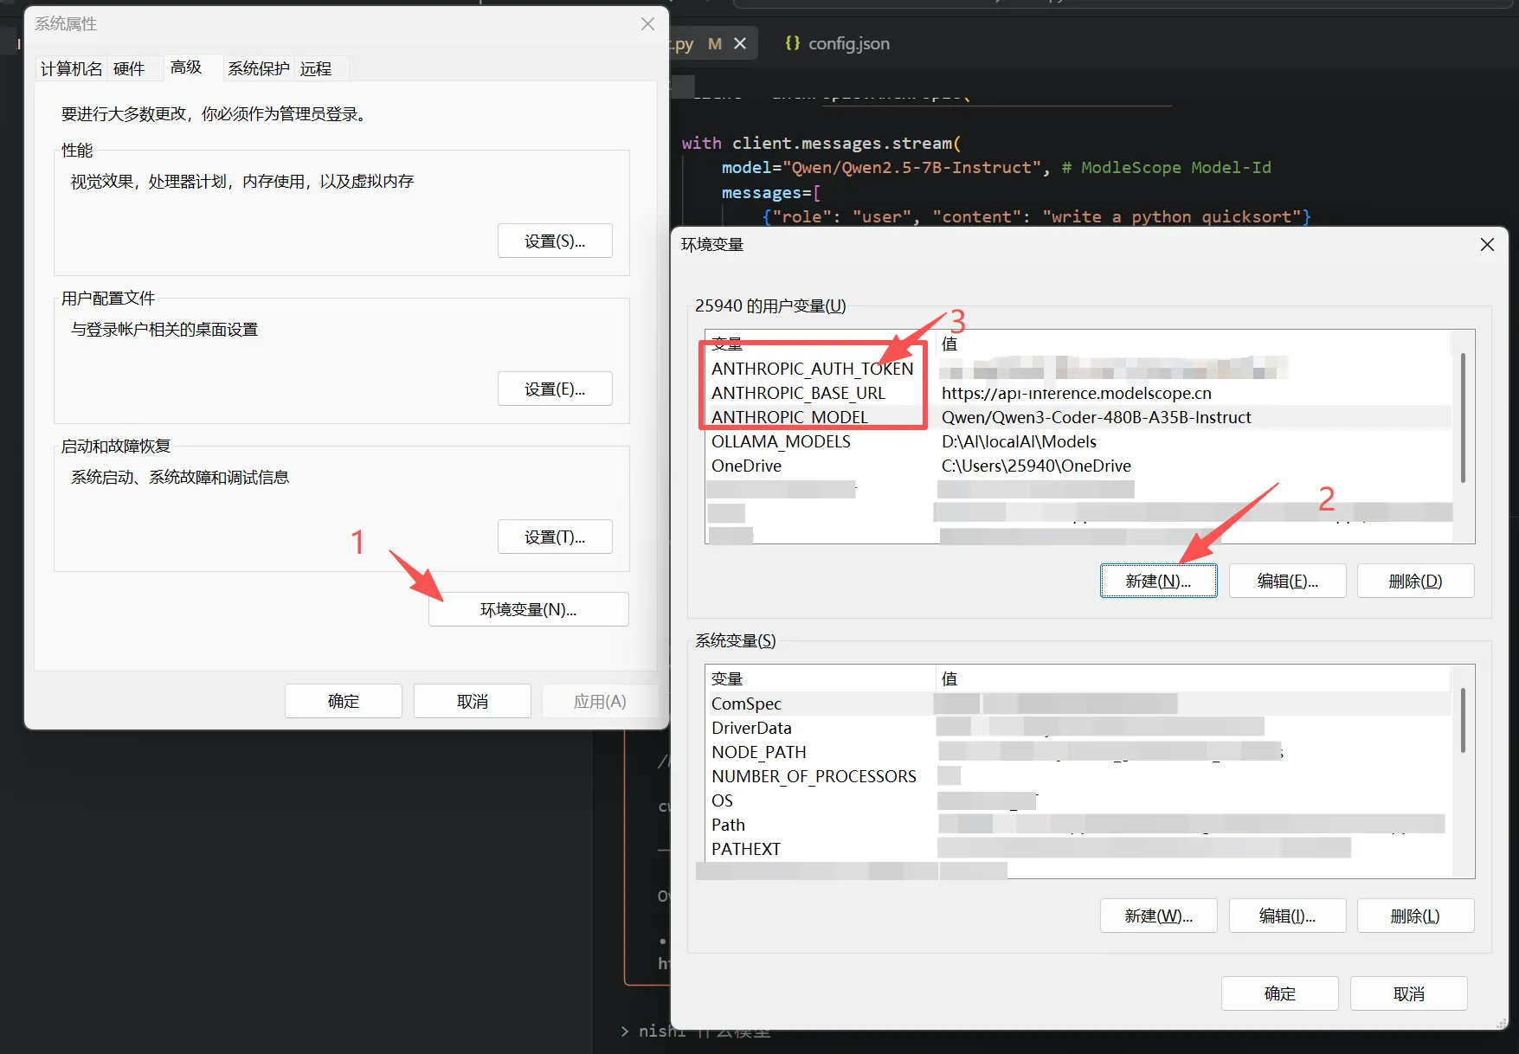Screen dimensions: 1519x1054
Task: Select the PATHEXT system variable
Action: 1078,849
